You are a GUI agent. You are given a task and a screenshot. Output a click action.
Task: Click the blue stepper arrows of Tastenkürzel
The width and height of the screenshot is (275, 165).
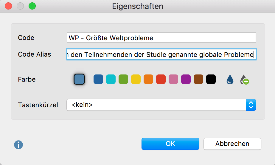(251, 105)
